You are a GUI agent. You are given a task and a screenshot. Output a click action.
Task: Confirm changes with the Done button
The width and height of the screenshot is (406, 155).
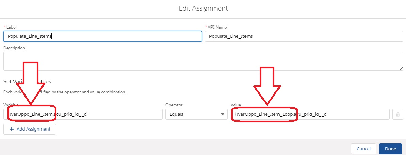click(390, 149)
